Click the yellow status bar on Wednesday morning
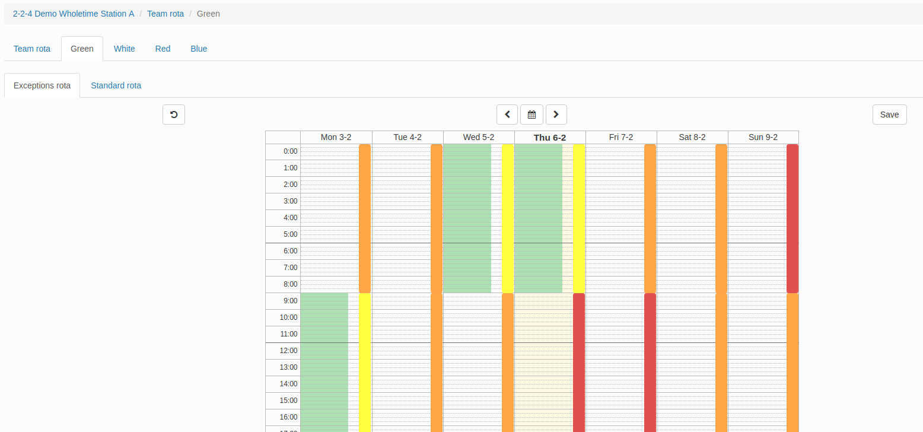This screenshot has height=432, width=923. click(507, 218)
